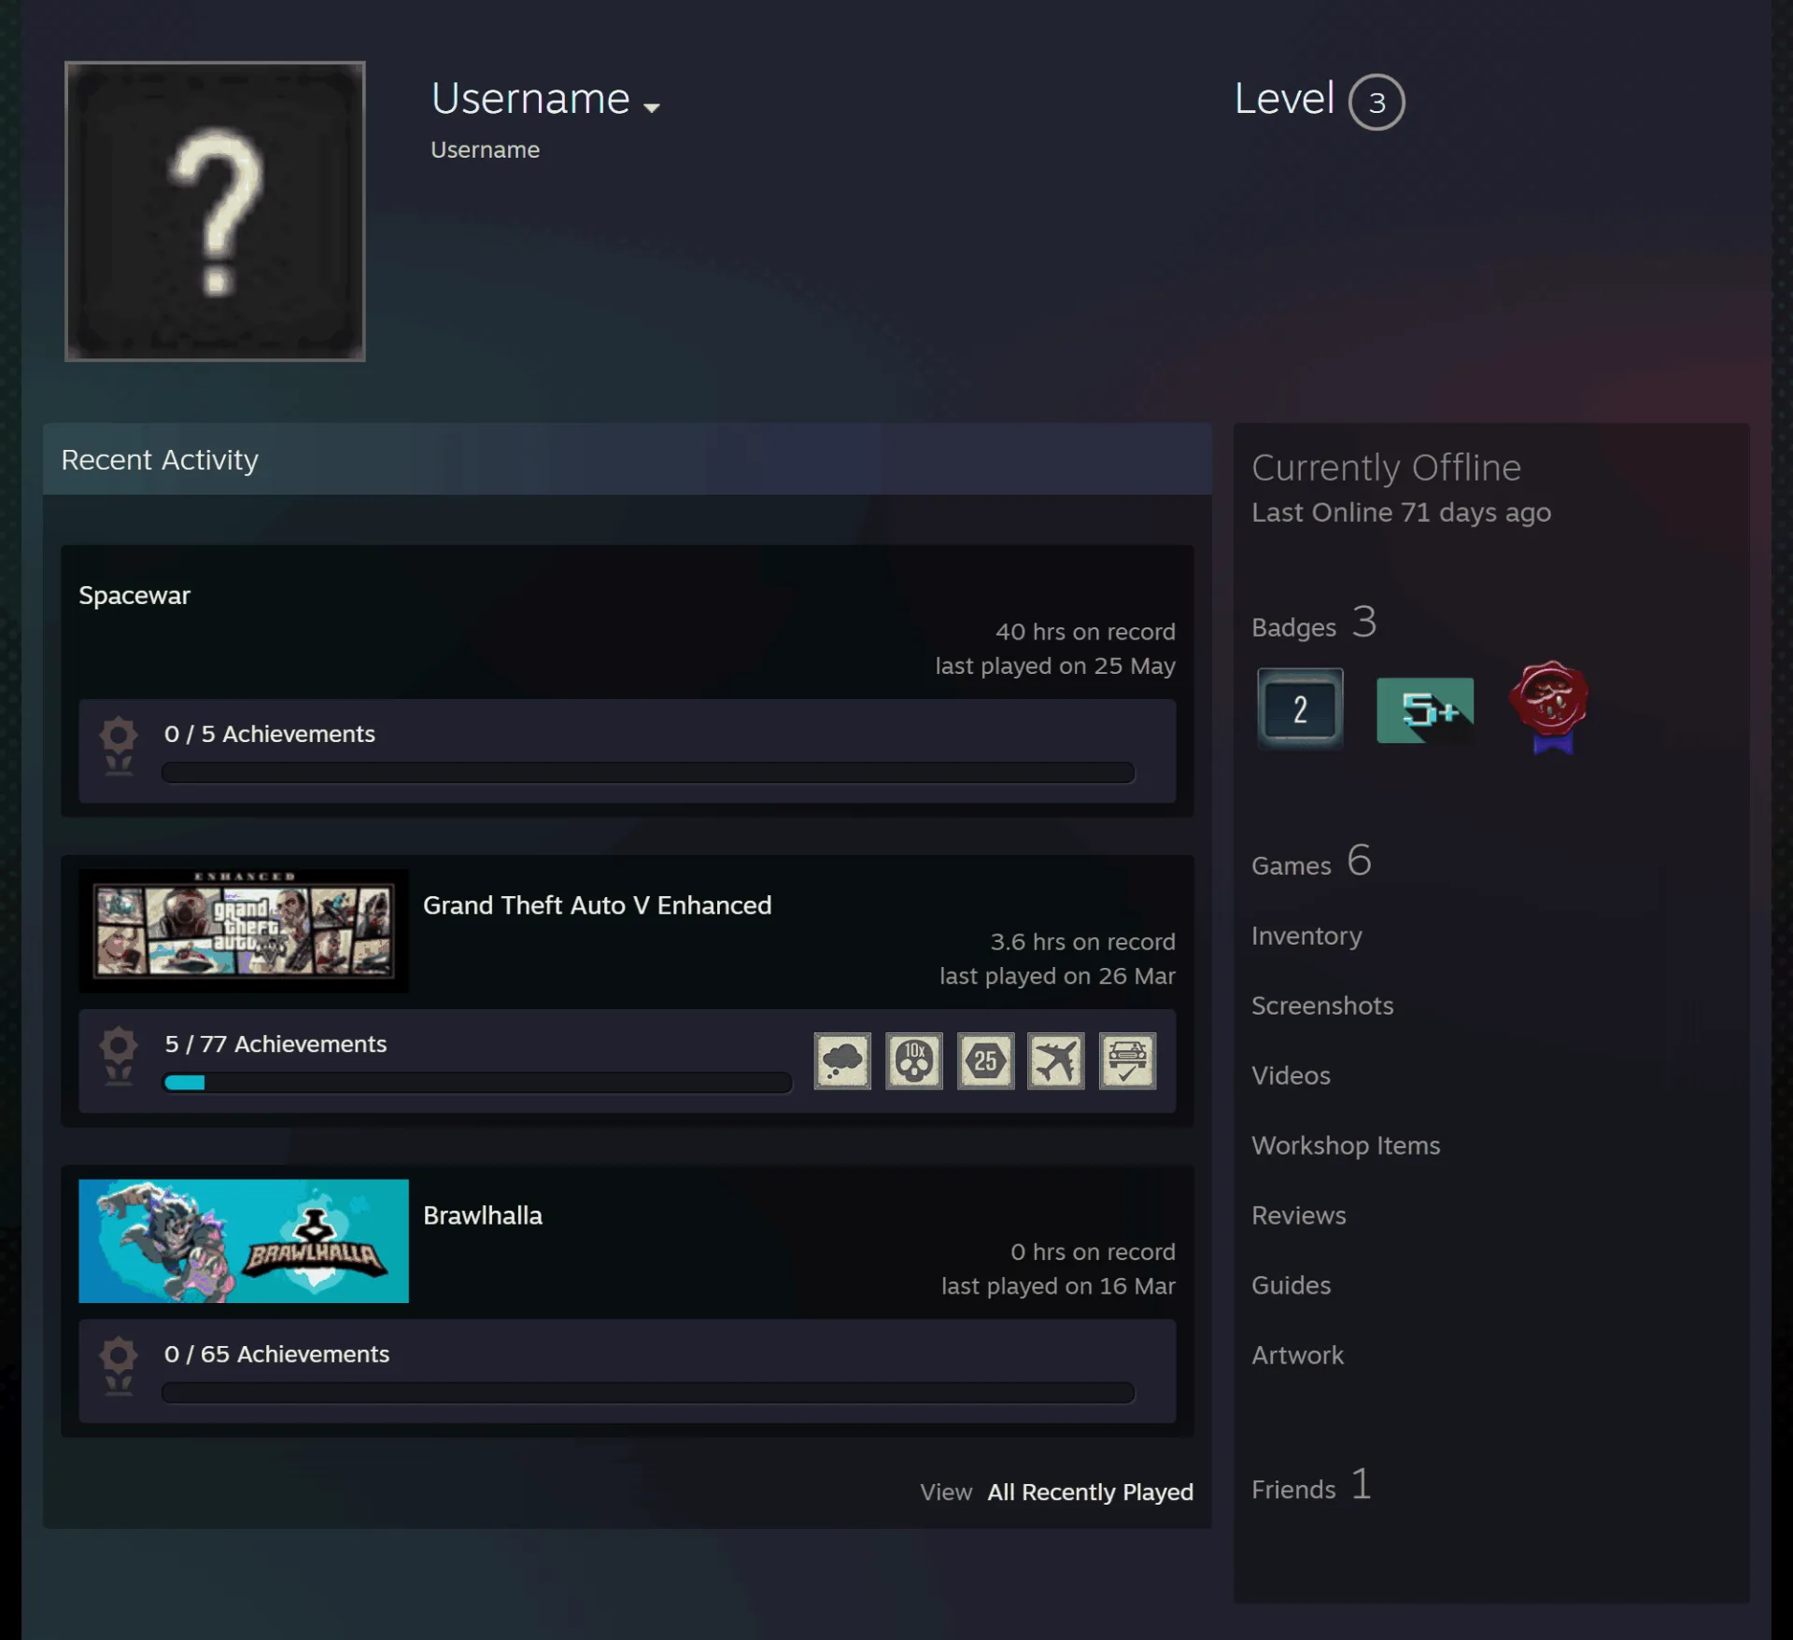Viewport: 1793px width, 1640px height.
Task: Open the Friends 1 list
Action: click(1312, 1485)
